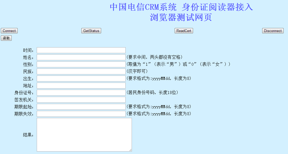Screen dimensions: 288x154
Task: Focus the 出生 input field
Action: tap(81, 78)
